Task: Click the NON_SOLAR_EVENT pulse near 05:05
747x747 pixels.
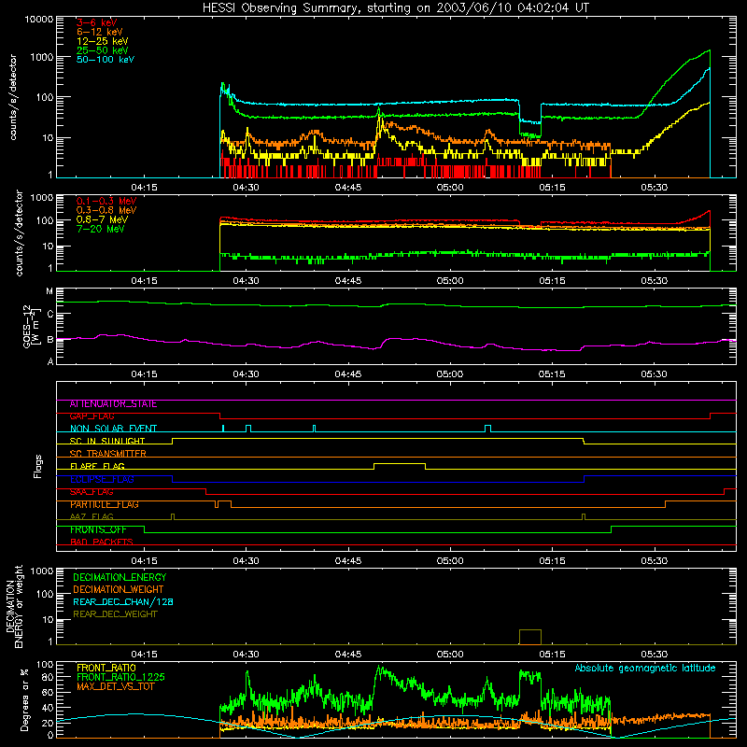Action: (x=487, y=429)
